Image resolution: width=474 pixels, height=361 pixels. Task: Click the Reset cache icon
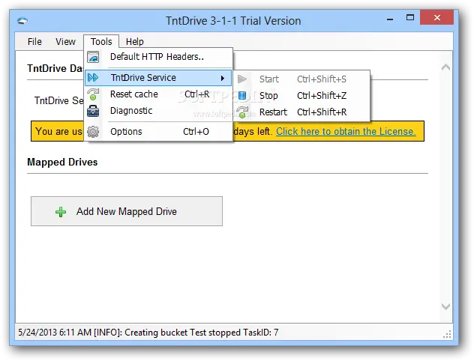pyautogui.click(x=93, y=94)
